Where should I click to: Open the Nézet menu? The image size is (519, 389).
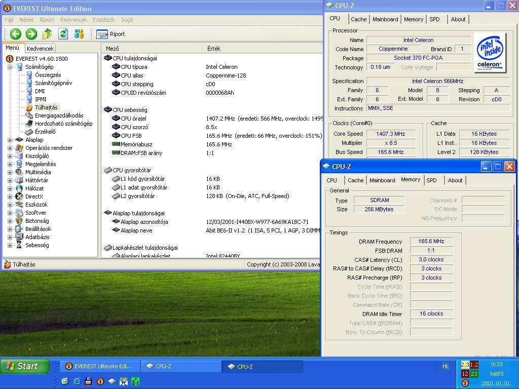(x=26, y=20)
